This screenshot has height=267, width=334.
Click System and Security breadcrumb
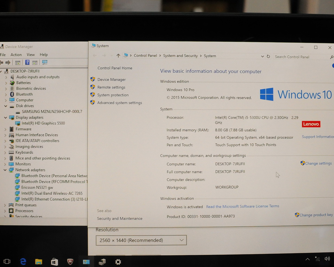[181, 56]
